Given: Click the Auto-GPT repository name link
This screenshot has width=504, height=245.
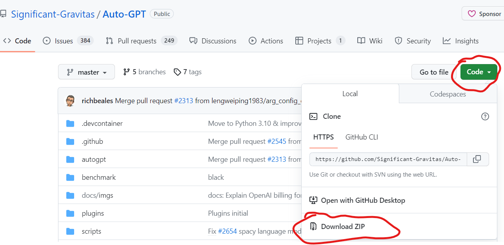Looking at the screenshot, I should pos(124,14).
